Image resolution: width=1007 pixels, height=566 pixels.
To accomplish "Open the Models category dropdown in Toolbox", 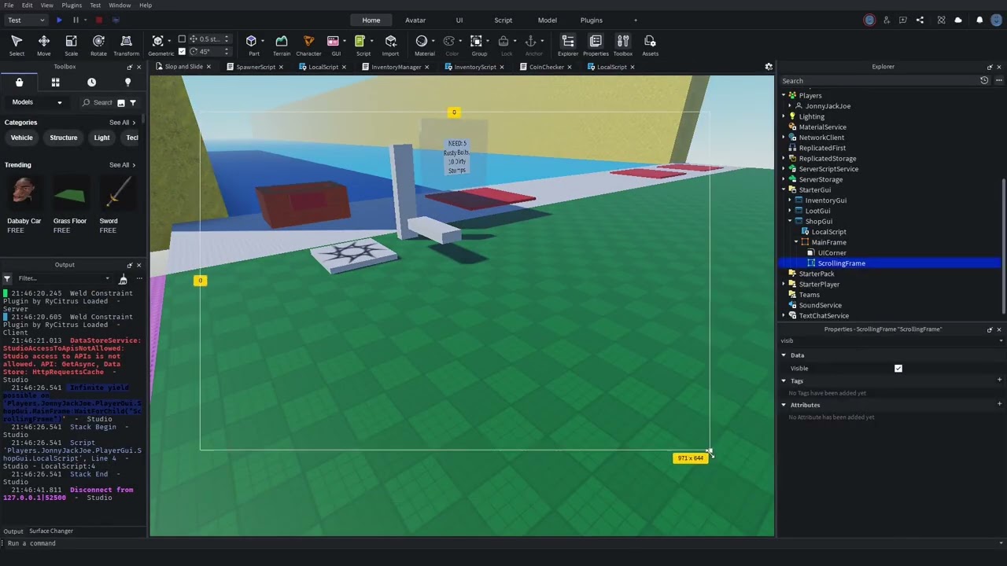I will click(36, 102).
